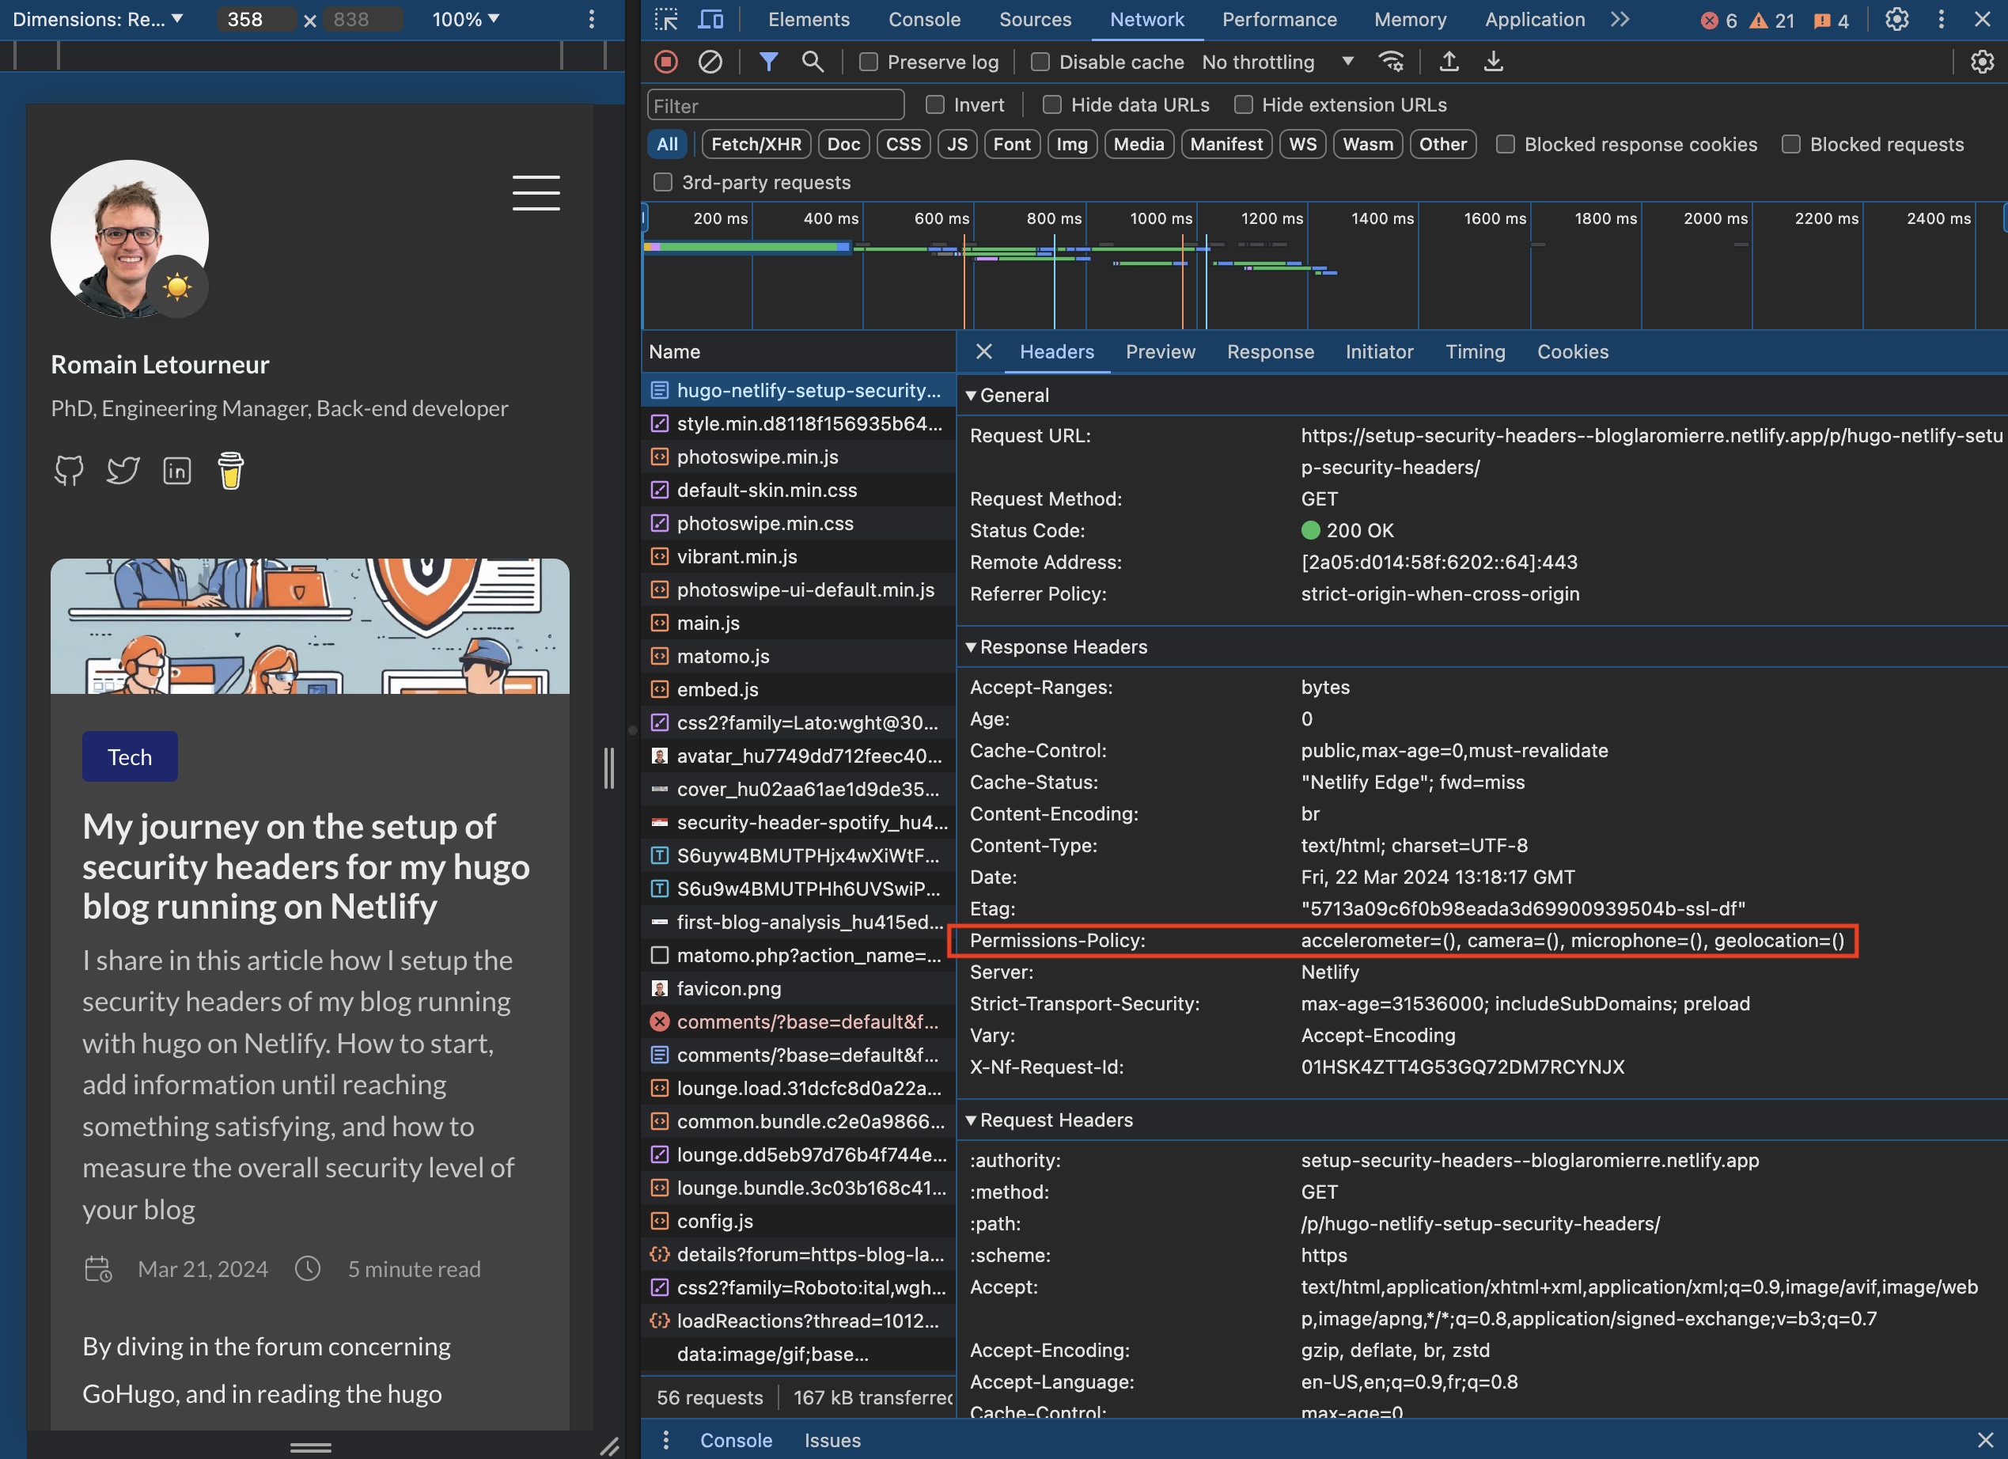Click the beer mug donate icon
This screenshot has width=2008, height=1459.
pos(230,470)
